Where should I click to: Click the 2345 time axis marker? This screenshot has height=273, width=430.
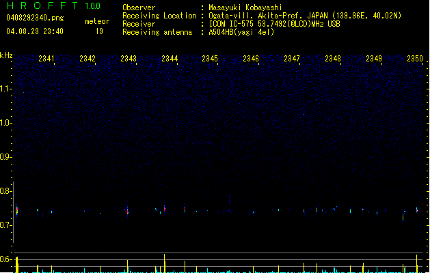click(x=210, y=59)
